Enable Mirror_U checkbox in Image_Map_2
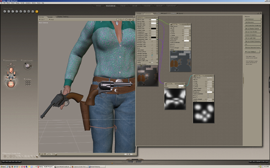 [185, 44]
